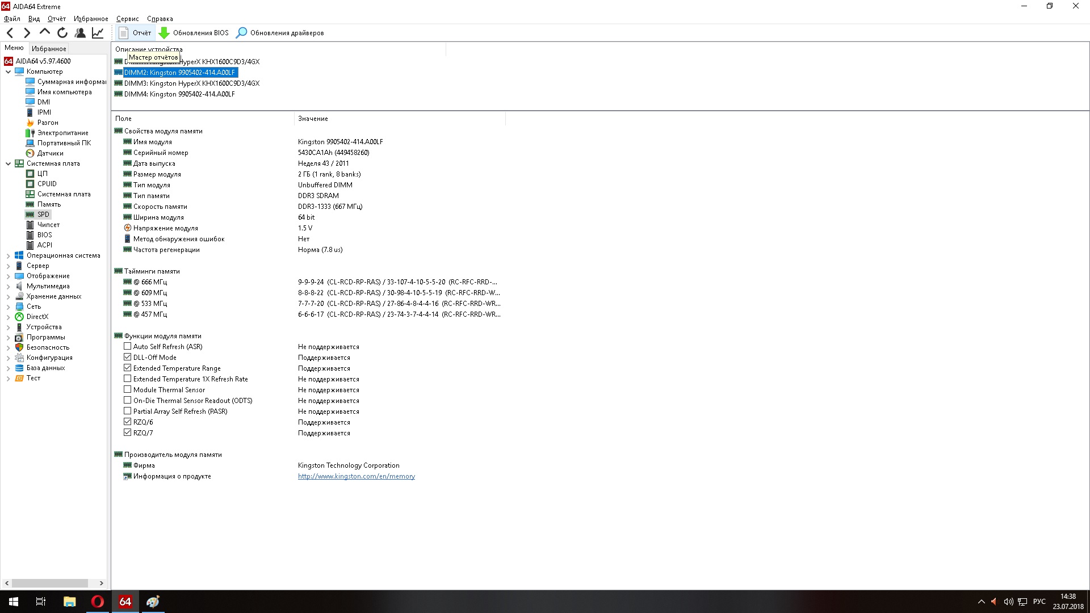Expand the Операционная система node
Viewport: 1090px width, 613px height.
[8, 255]
